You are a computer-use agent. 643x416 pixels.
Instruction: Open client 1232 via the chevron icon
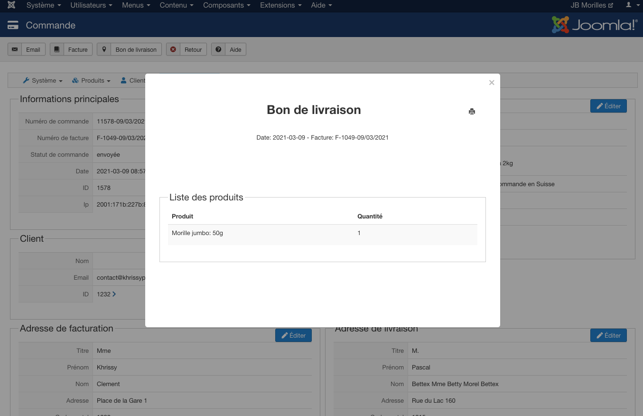point(114,294)
